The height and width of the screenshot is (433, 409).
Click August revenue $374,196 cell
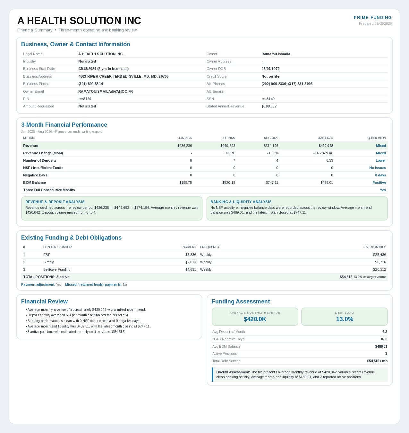coord(271,146)
